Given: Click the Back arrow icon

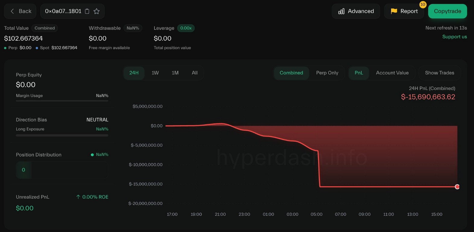Looking at the screenshot, I should point(12,11).
